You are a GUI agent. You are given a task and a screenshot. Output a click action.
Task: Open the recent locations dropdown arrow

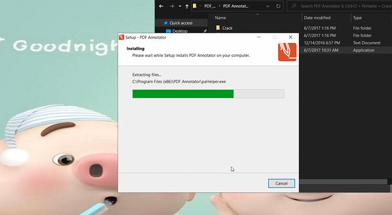179,6
